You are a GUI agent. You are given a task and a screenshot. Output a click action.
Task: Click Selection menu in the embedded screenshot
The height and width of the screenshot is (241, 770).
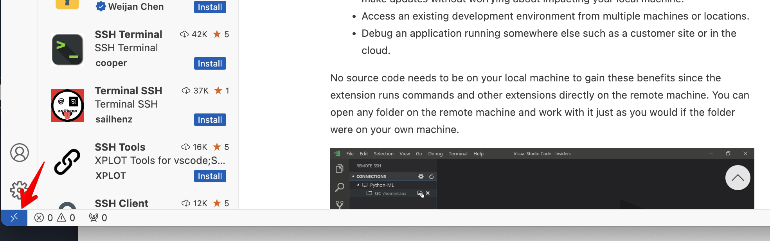point(383,154)
